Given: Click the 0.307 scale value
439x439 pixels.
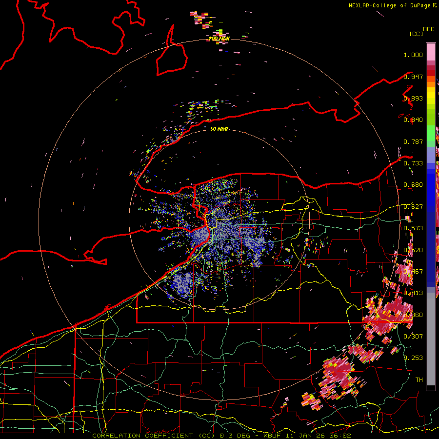Looking at the screenshot, I should (x=413, y=336).
